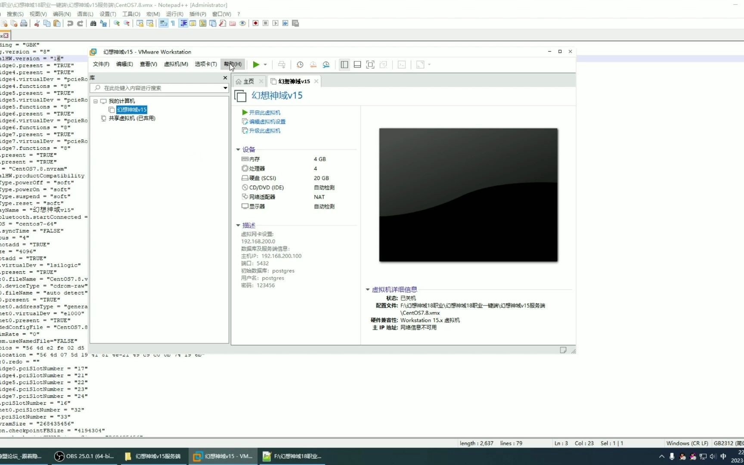Power on the VM with green play icon
This screenshot has width=744, height=465.
coord(256,65)
